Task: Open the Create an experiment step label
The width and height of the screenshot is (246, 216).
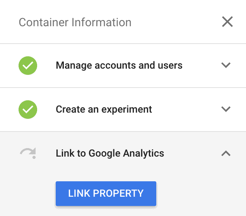Action: pos(104,109)
